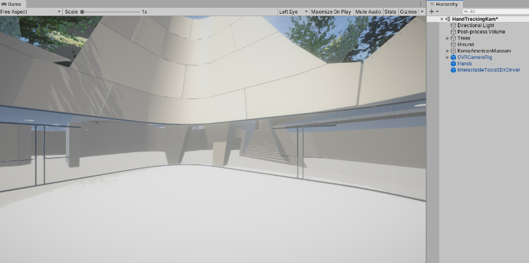Toggle Mute Audio in Game view
This screenshot has height=263, width=529.
click(x=368, y=12)
